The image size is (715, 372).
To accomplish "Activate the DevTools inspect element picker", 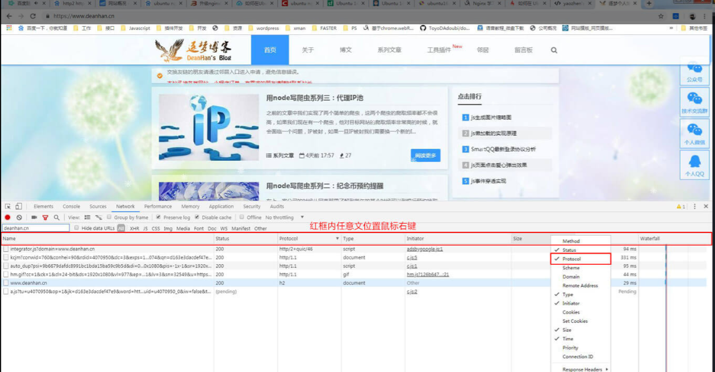I will click(x=7, y=206).
